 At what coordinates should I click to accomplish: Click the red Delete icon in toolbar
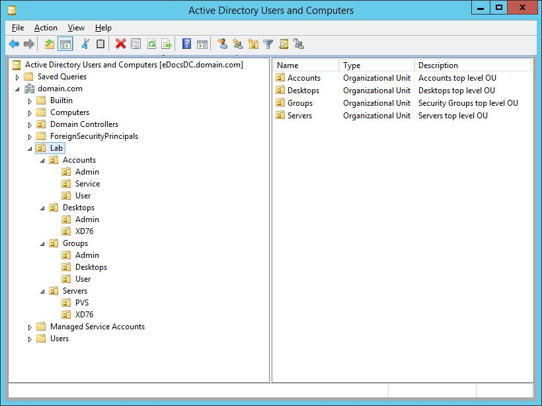(120, 44)
